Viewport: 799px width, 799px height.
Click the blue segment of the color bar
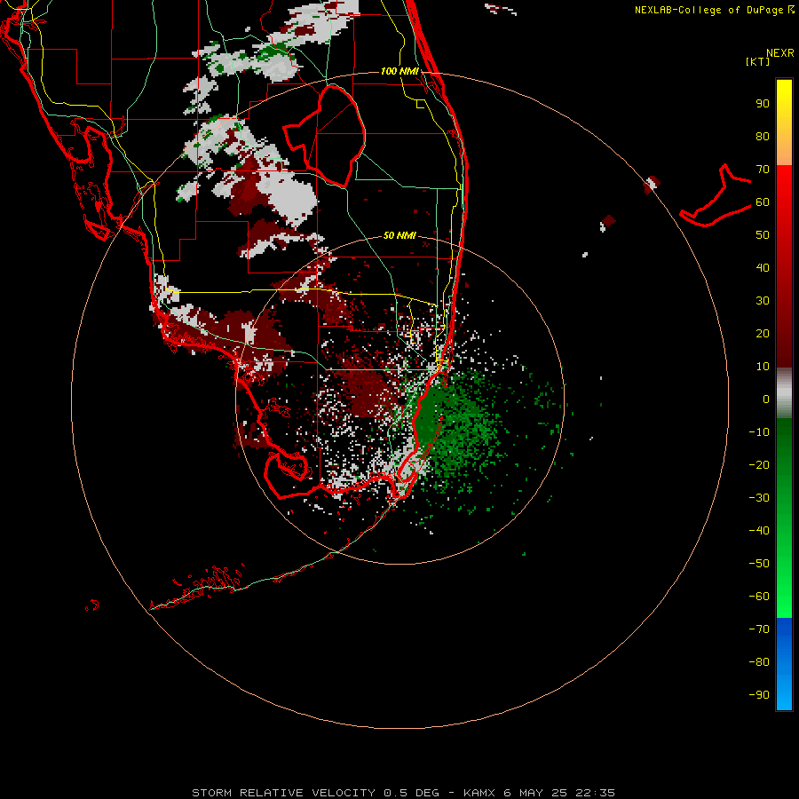pyautogui.click(x=784, y=664)
